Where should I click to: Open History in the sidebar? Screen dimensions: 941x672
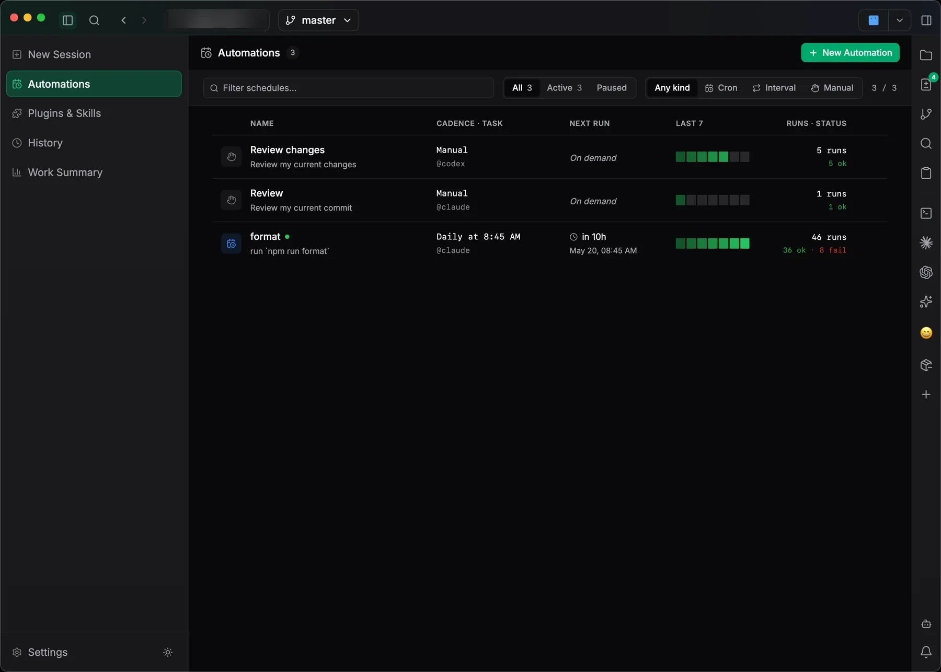[94, 143]
